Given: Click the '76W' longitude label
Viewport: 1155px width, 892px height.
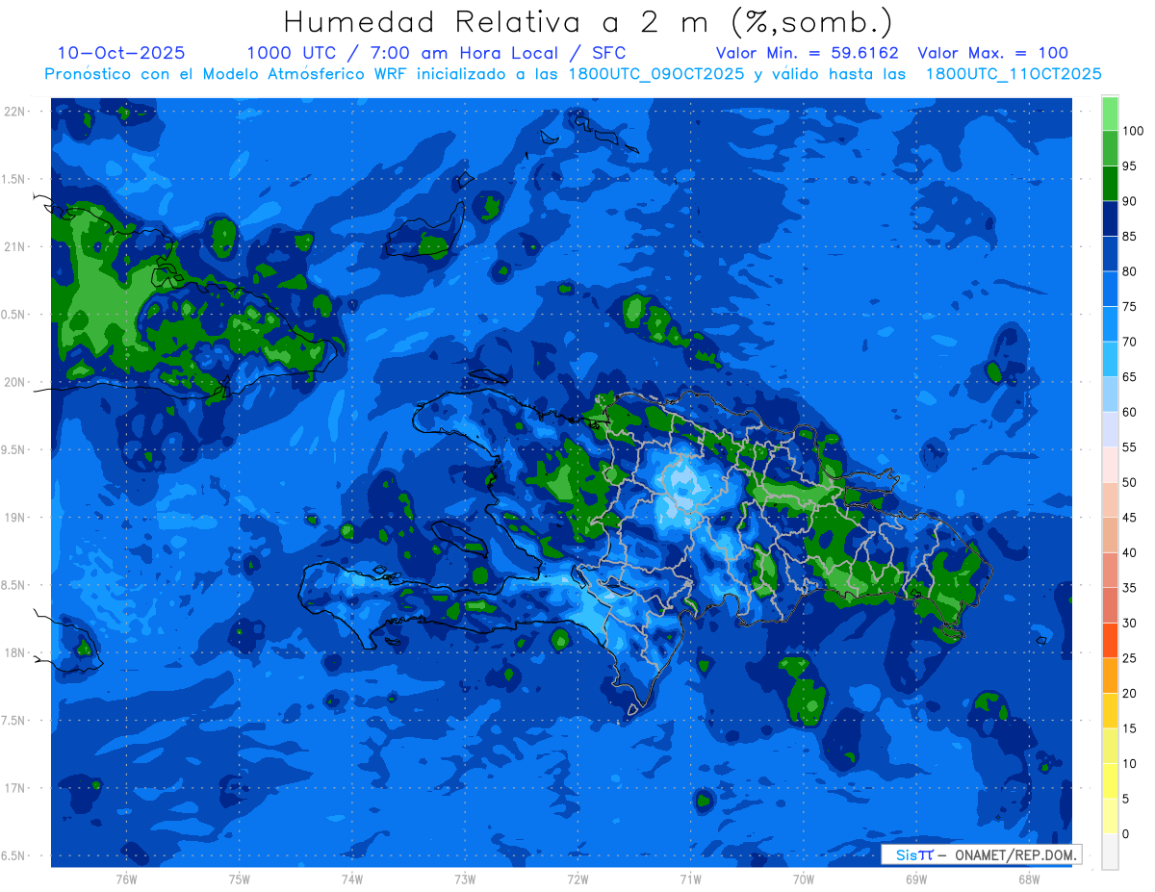Looking at the screenshot, I should pos(126,879).
